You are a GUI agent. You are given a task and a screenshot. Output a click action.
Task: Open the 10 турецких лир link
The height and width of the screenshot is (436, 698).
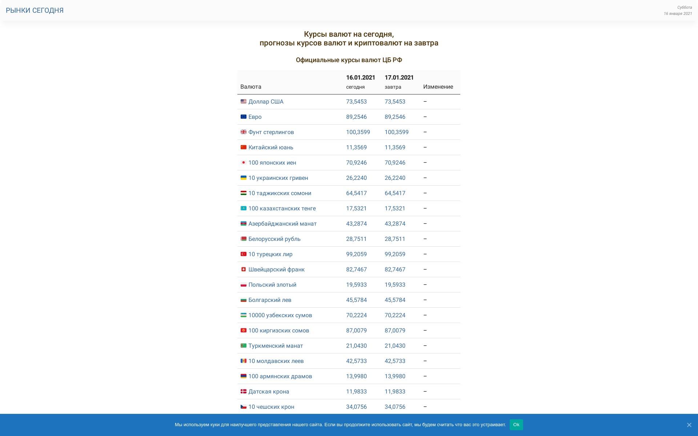[x=270, y=254]
